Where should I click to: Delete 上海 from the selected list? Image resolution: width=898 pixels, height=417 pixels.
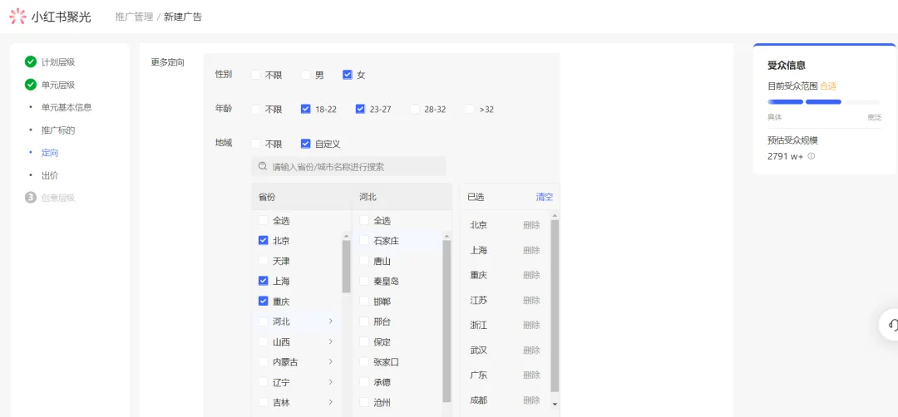pyautogui.click(x=531, y=250)
